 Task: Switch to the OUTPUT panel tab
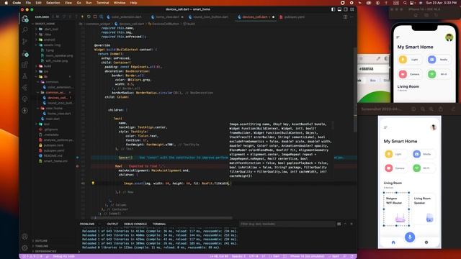[112, 224]
